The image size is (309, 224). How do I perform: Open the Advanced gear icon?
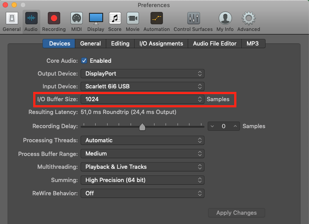coord(249,18)
